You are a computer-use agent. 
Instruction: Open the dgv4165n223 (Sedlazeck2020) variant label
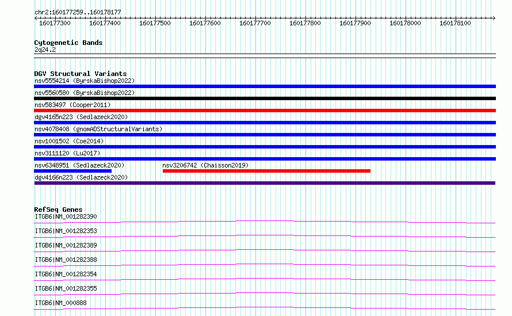[81, 117]
